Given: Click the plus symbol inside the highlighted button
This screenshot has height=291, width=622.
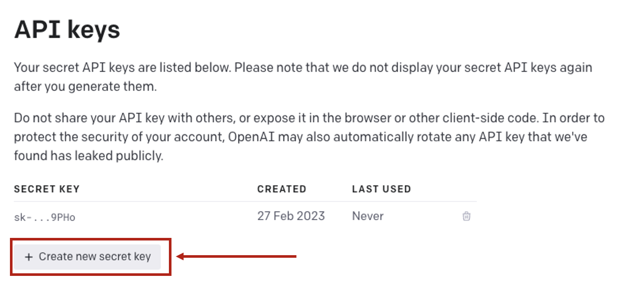Looking at the screenshot, I should coord(29,257).
